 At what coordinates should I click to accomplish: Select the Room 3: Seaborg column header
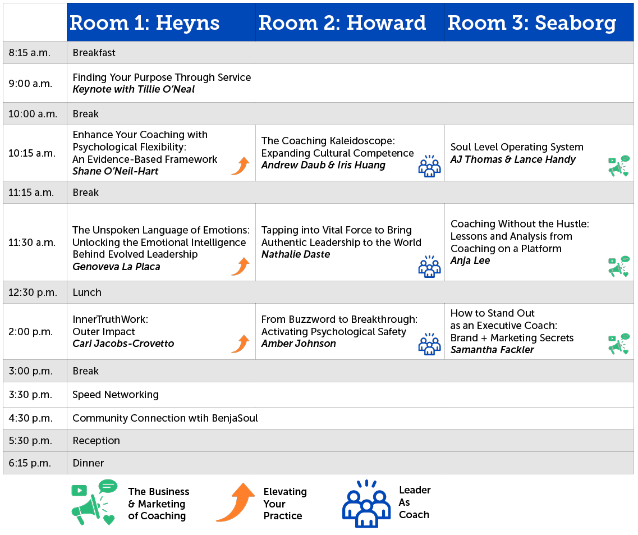click(539, 22)
